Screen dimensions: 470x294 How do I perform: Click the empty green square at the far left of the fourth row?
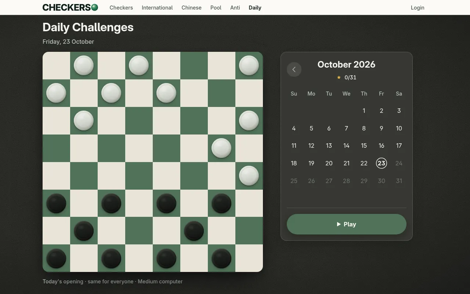point(56,148)
